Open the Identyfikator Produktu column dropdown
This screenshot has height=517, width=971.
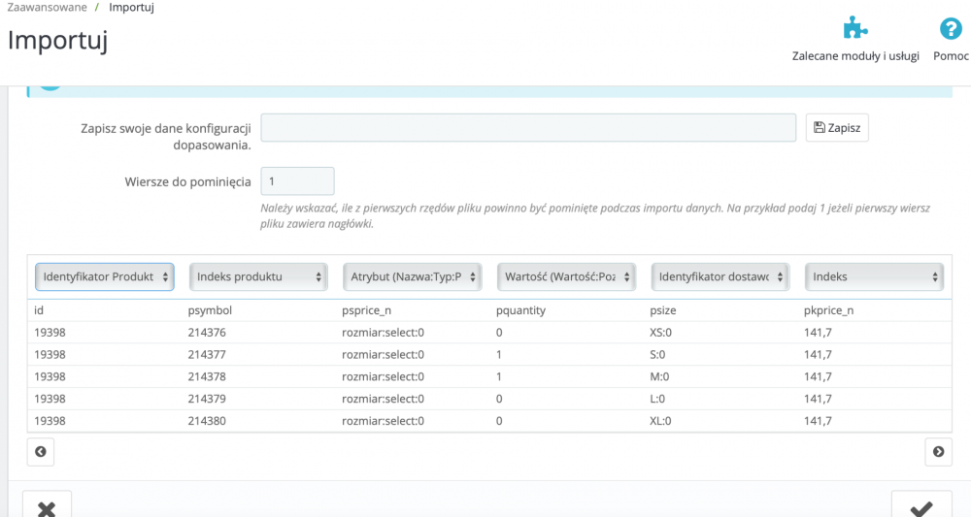point(105,276)
